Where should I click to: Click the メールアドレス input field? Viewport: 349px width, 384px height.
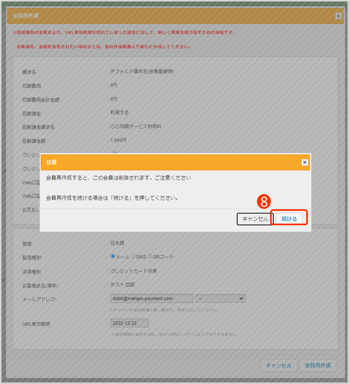pyautogui.click(x=152, y=298)
